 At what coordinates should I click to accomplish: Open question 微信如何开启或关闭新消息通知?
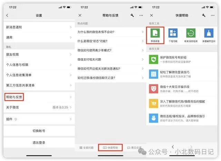click(x=110, y=68)
